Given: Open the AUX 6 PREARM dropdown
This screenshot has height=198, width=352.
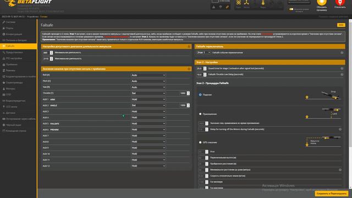Looking at the screenshot, I should point(148,130).
